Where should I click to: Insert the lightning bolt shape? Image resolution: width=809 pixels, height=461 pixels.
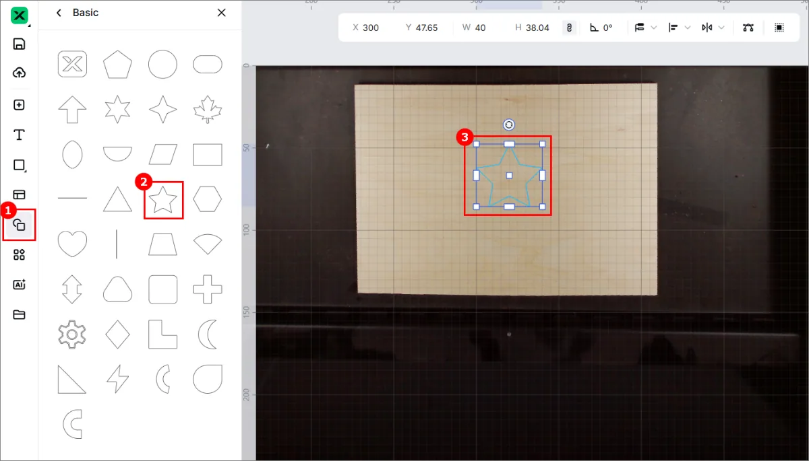click(117, 379)
